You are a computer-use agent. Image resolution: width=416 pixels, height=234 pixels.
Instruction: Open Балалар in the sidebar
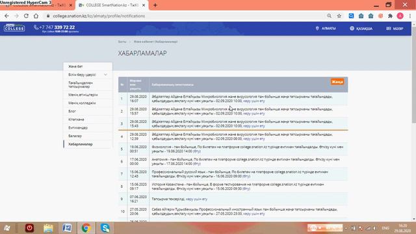(x=75, y=136)
